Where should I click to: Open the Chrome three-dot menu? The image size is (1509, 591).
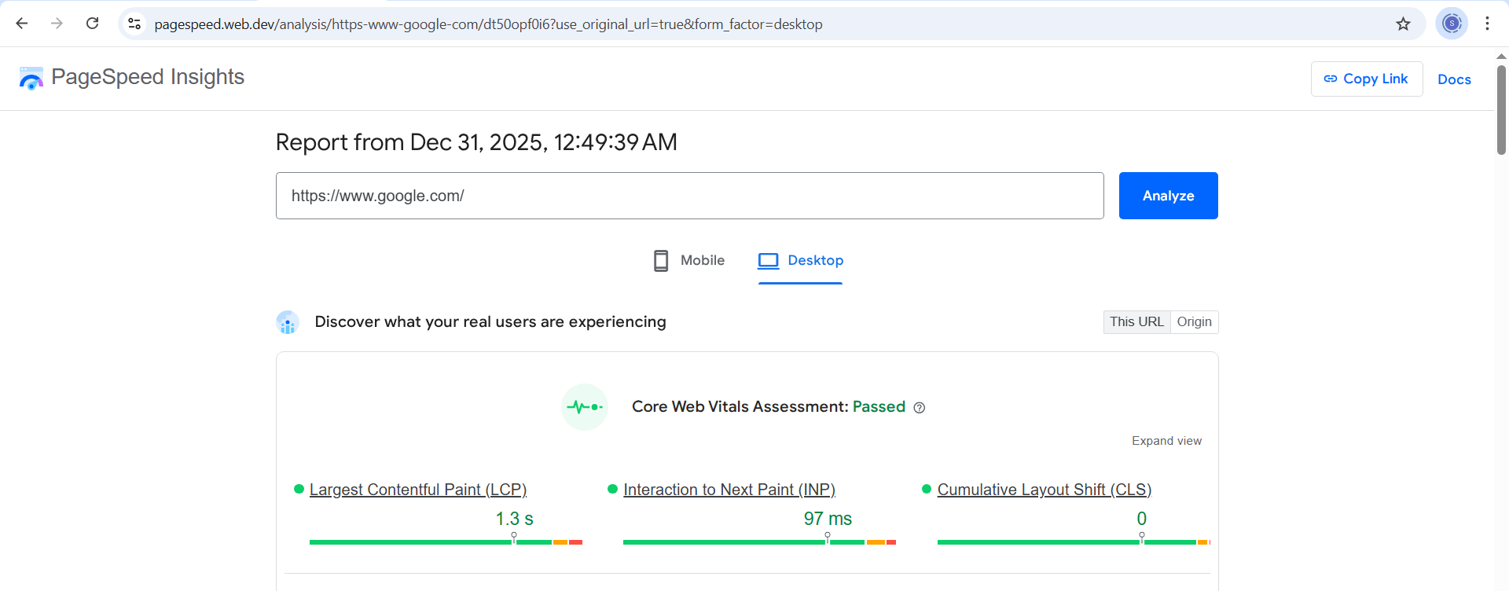[x=1487, y=24]
